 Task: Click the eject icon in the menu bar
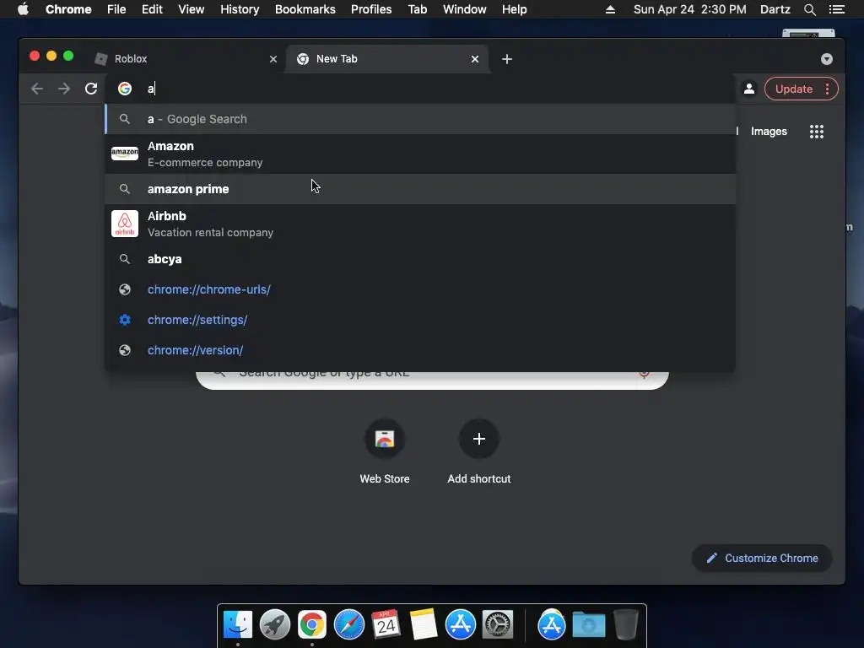click(x=610, y=9)
